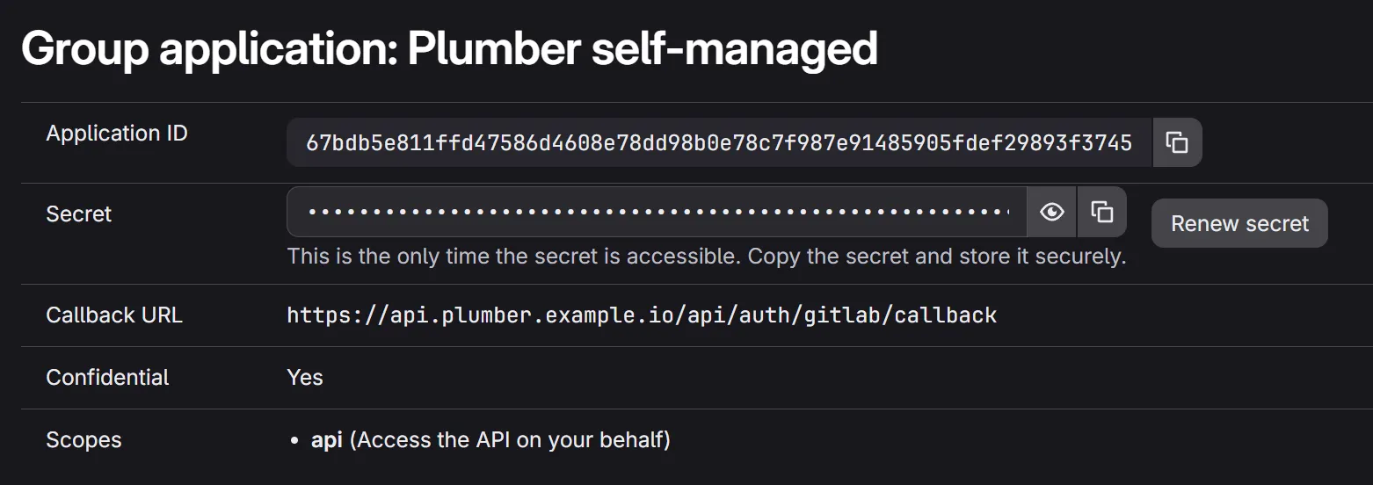Click the 'Callback URL' row label
The height and width of the screenshot is (485, 1373).
pyautogui.click(x=114, y=315)
